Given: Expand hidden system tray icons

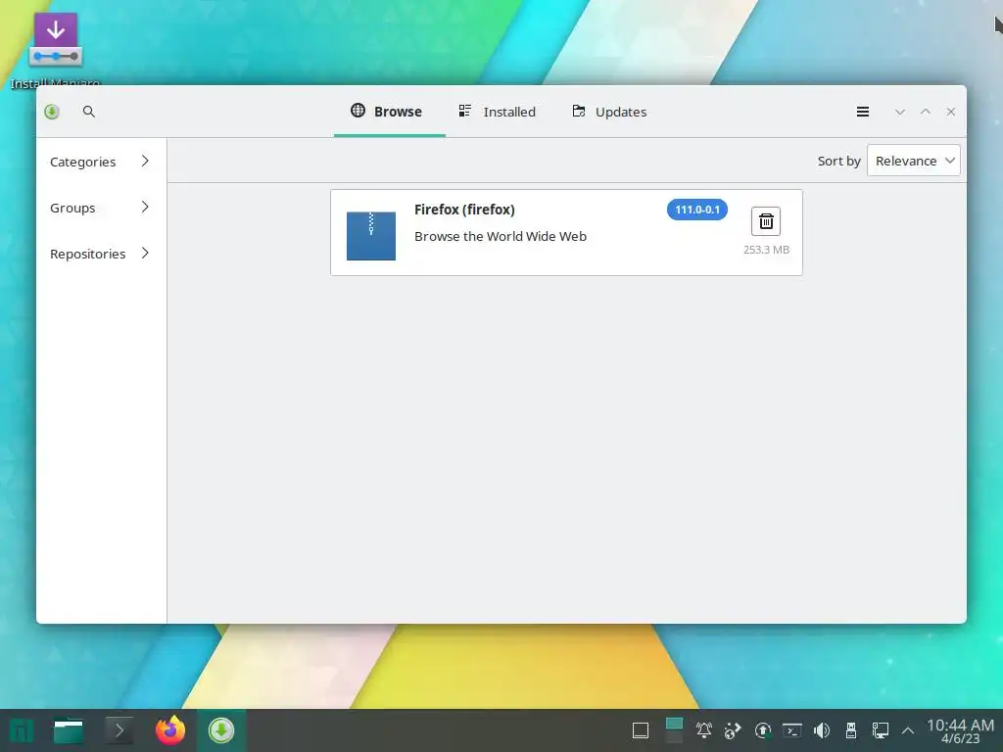Looking at the screenshot, I should click(x=908, y=730).
